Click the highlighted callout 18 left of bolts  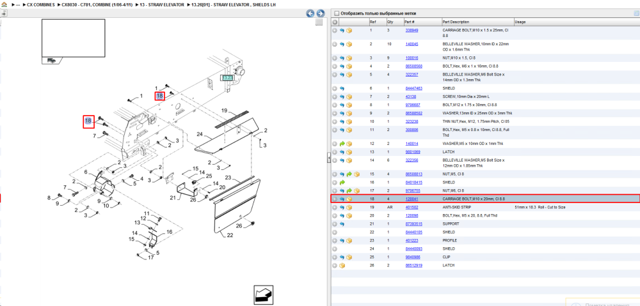88,121
